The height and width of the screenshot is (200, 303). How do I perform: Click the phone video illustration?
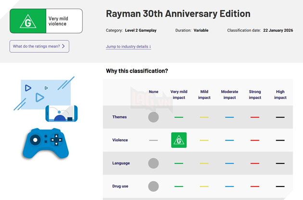(x=62, y=114)
